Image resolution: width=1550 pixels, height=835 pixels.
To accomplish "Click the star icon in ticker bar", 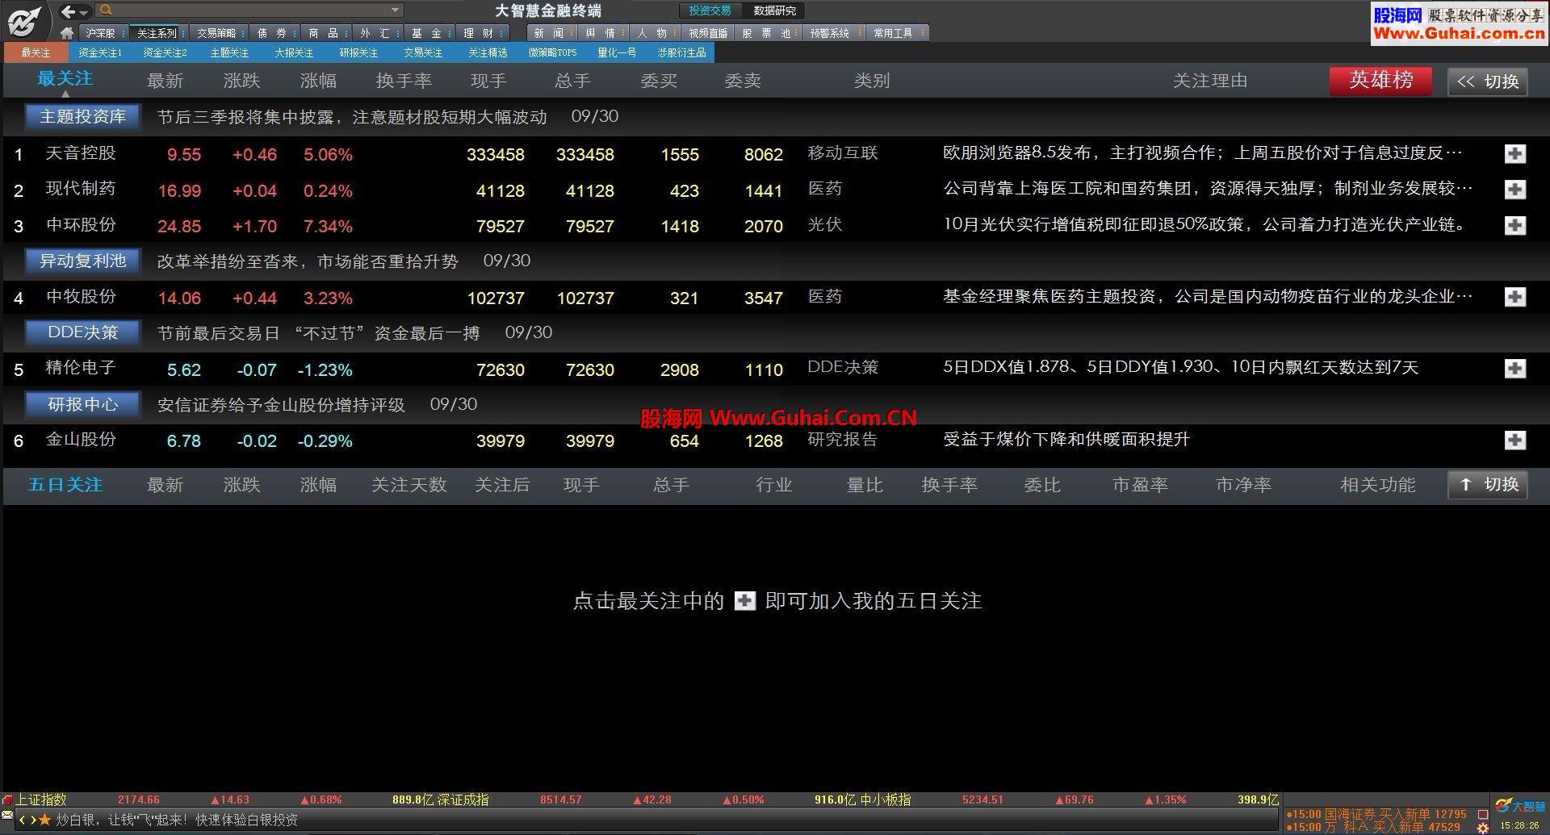I will pyautogui.click(x=44, y=820).
